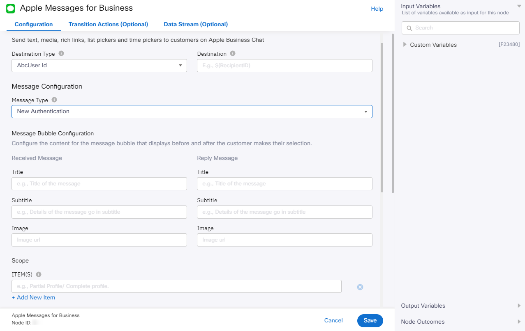The image size is (525, 331).
Task: Collapse the Input Variables panel arrow
Action: [x=519, y=6]
